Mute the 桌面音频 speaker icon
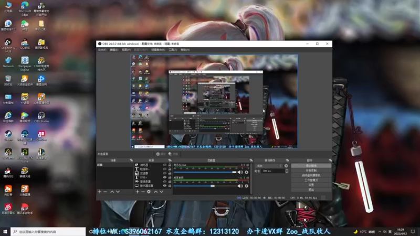 pos(240,186)
